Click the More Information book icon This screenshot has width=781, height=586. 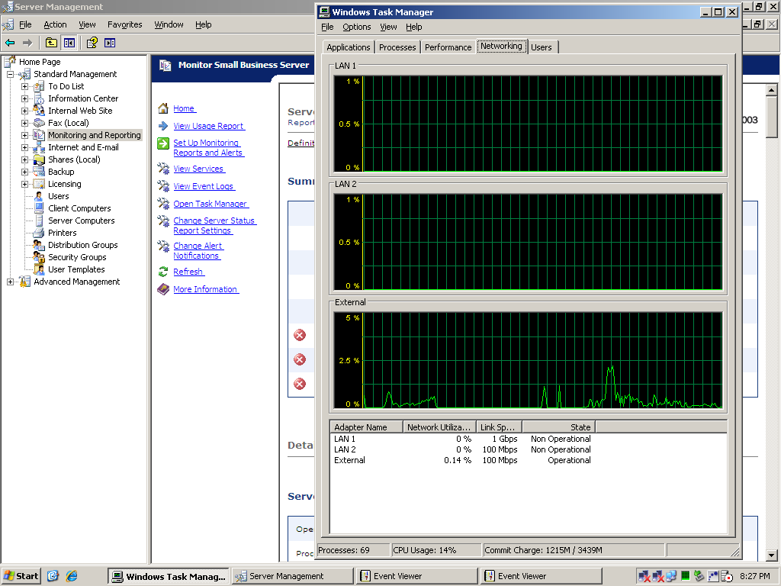163,289
